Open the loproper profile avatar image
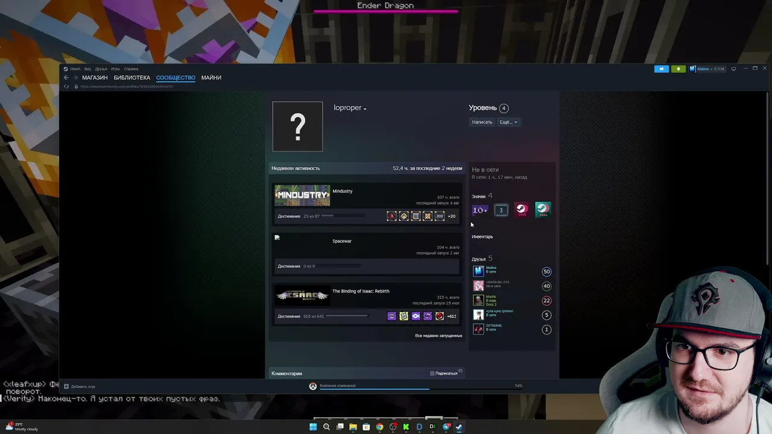The image size is (772, 434). 298,127
